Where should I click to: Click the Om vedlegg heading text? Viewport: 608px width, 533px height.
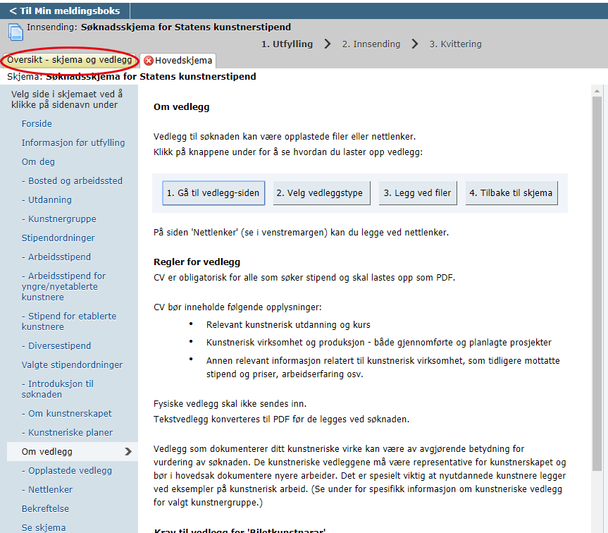click(182, 107)
